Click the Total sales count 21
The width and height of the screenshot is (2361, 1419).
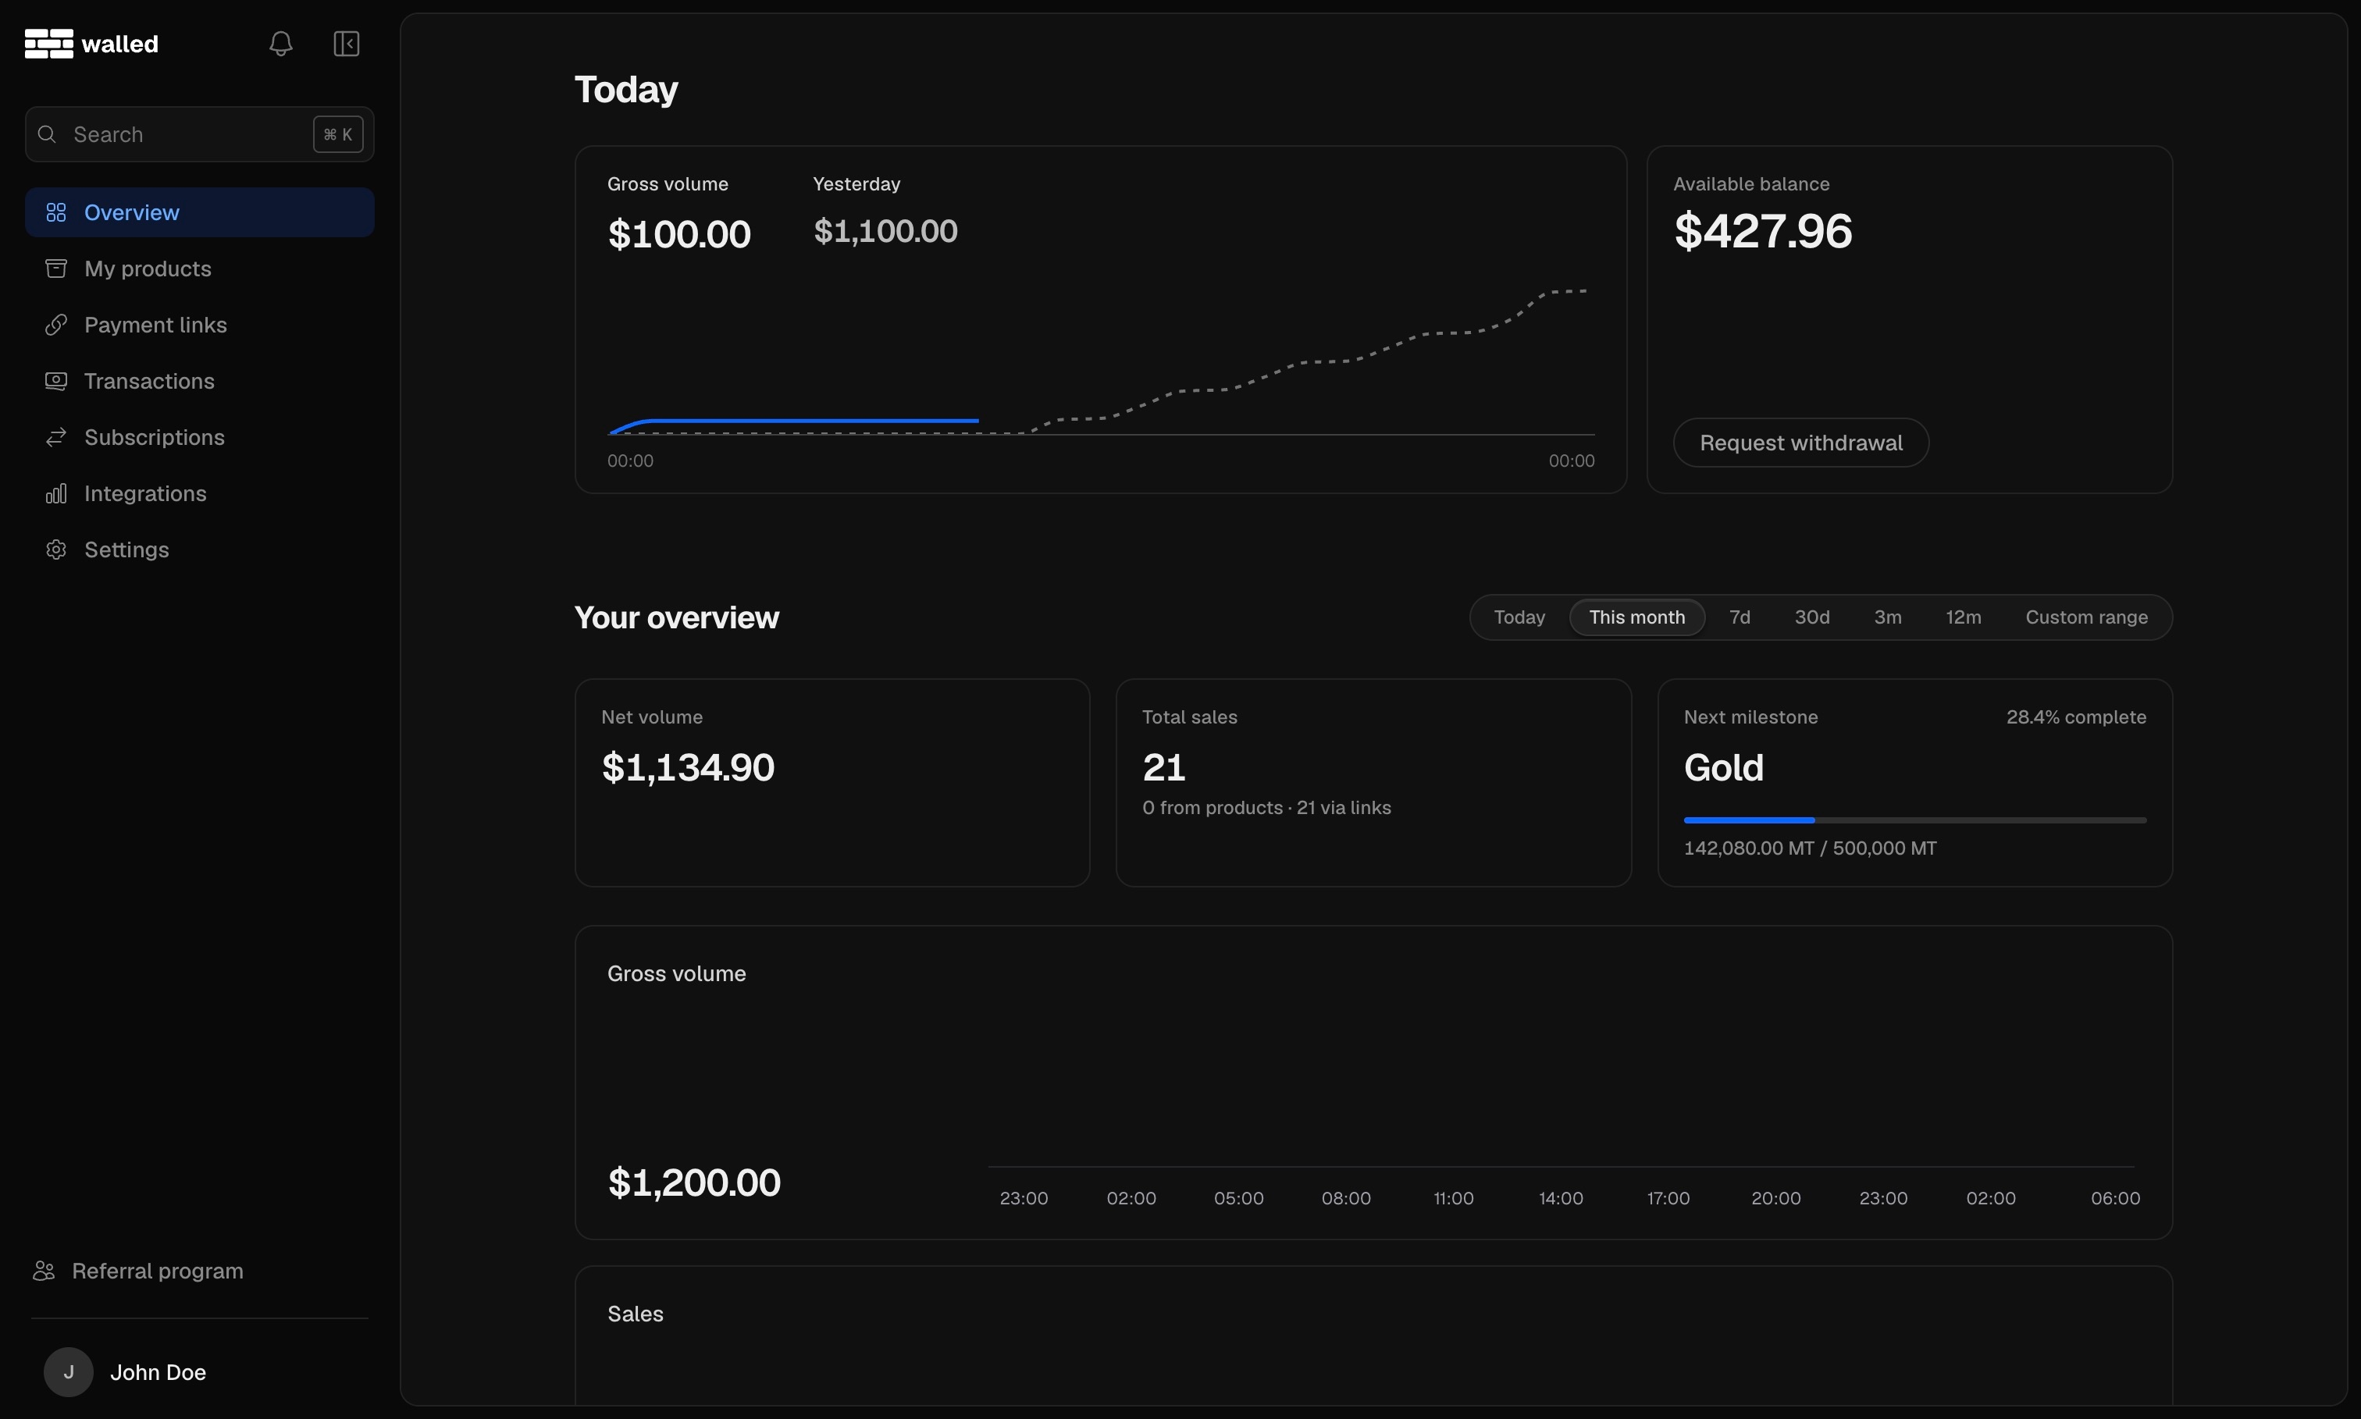click(x=1164, y=768)
